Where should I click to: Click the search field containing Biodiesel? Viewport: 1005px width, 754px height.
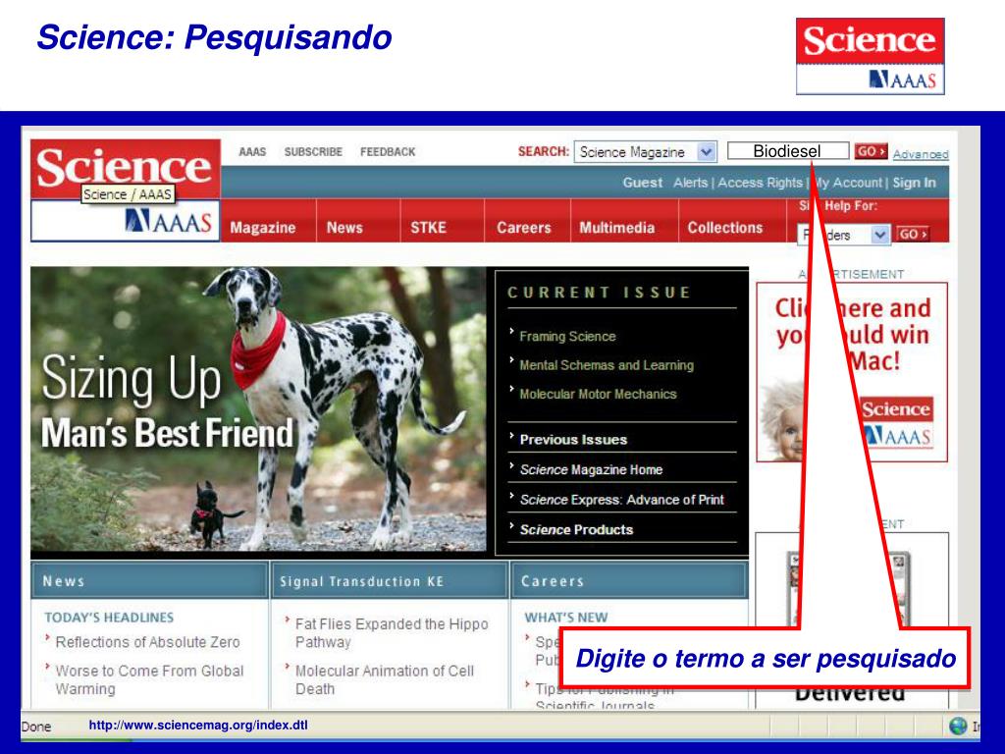[788, 151]
